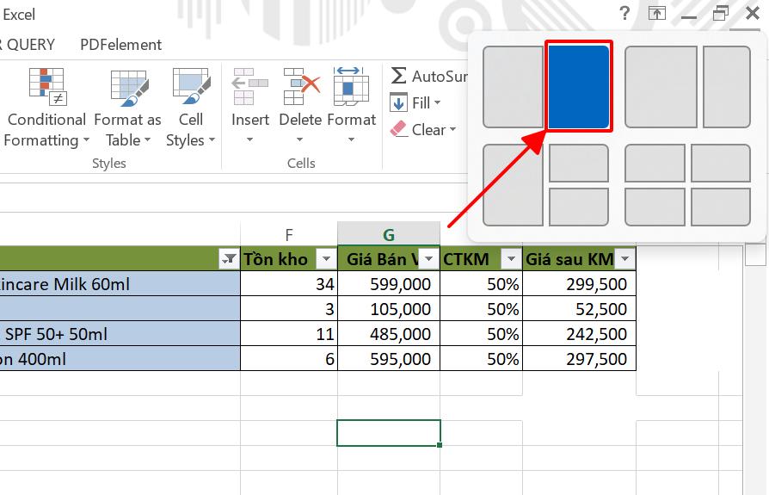
Task: Open Format as Table gallery
Action: (x=127, y=108)
